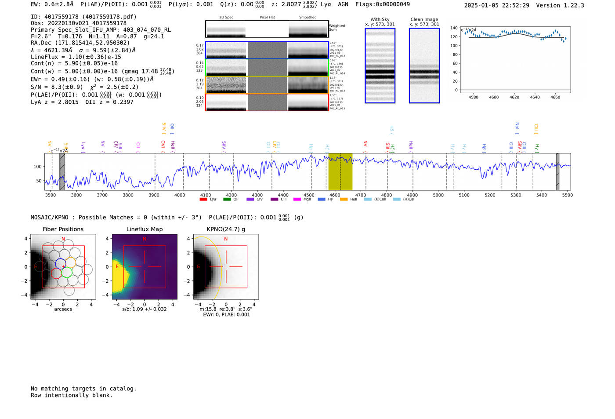This screenshot has height=419, width=615.
Task: Open the With Sky cutout image
Action: pyautogui.click(x=380, y=66)
